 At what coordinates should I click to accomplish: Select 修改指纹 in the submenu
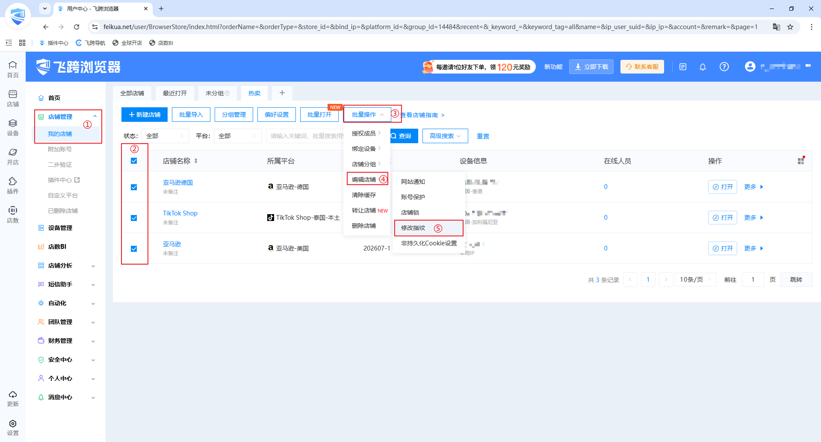[429, 228]
